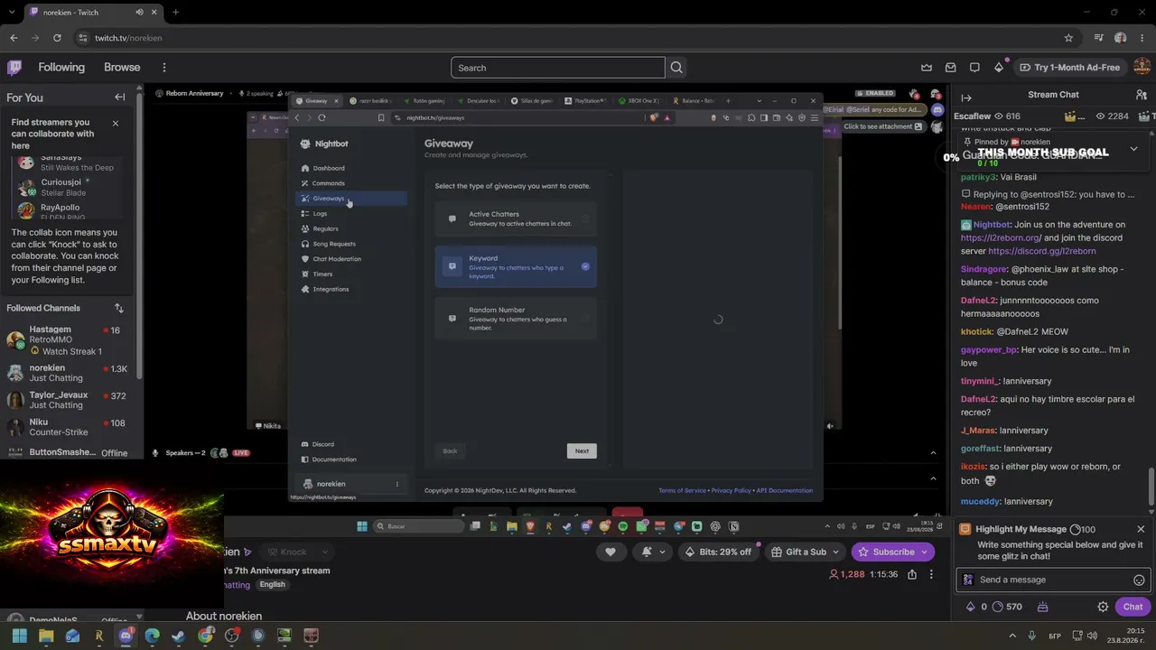Open the user avatar menu on Twitch

[x=1142, y=67]
